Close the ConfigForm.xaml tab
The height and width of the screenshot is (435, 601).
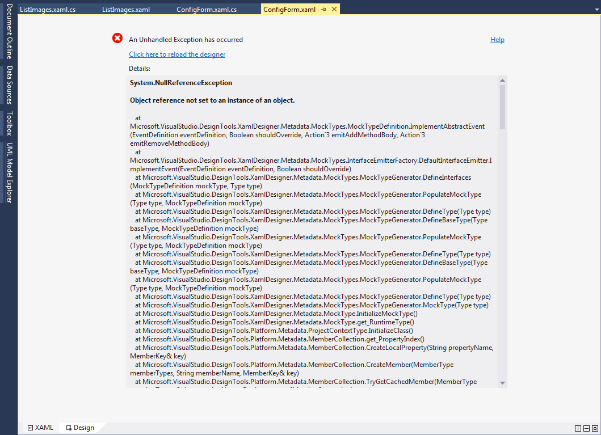pos(334,10)
